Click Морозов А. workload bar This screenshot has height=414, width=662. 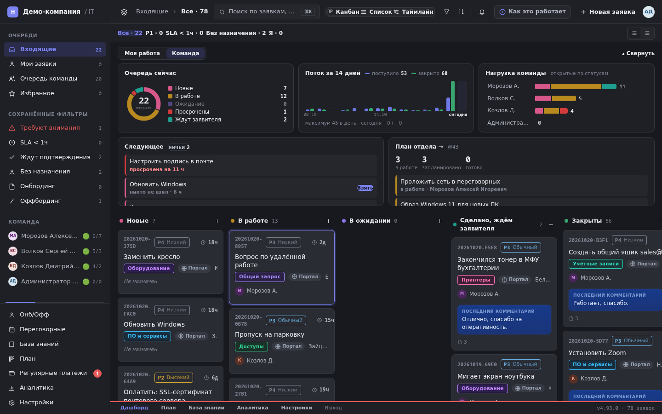click(576, 86)
